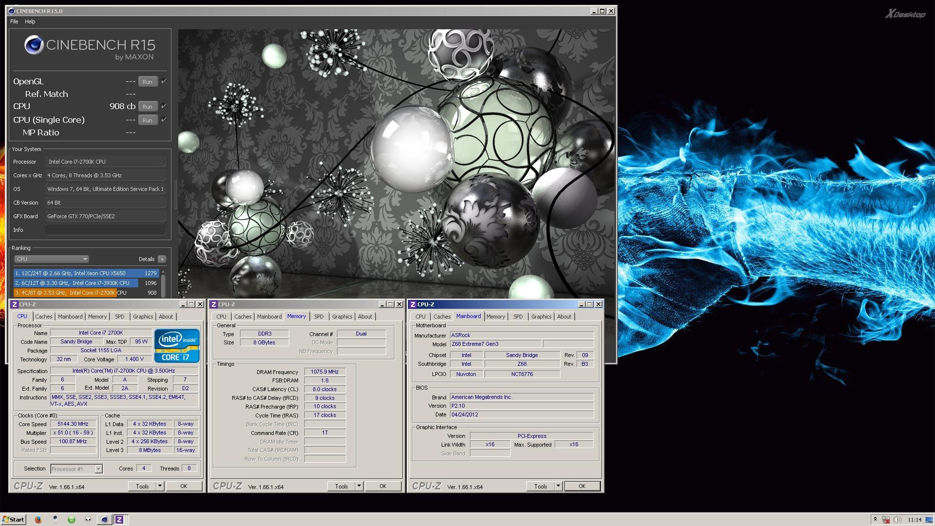The height and width of the screenshot is (526, 935).
Task: Toggle the CPU (Single Core) checkmark
Action: (164, 120)
